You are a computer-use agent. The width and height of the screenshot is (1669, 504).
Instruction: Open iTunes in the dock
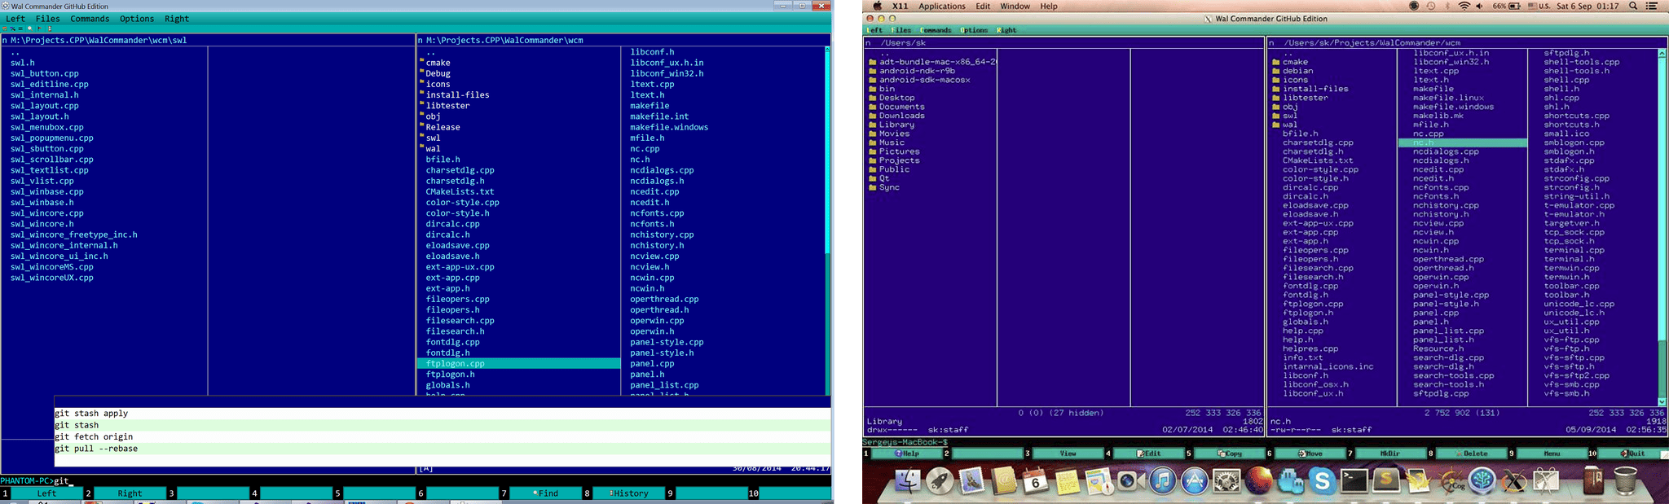1163,482
